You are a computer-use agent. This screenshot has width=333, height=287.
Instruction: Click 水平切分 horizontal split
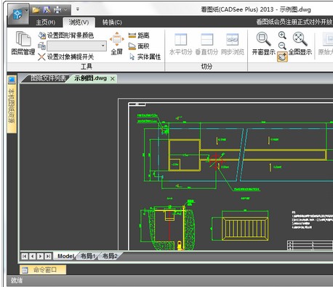point(181,44)
